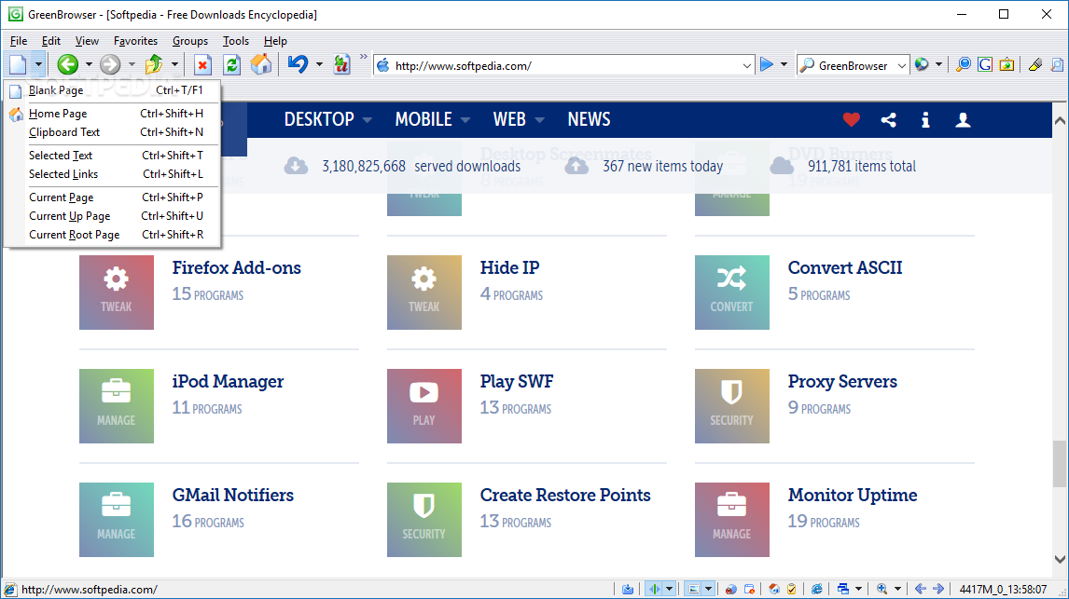Expand the address bar URL dropdown
This screenshot has width=1069, height=599.
pyautogui.click(x=746, y=65)
